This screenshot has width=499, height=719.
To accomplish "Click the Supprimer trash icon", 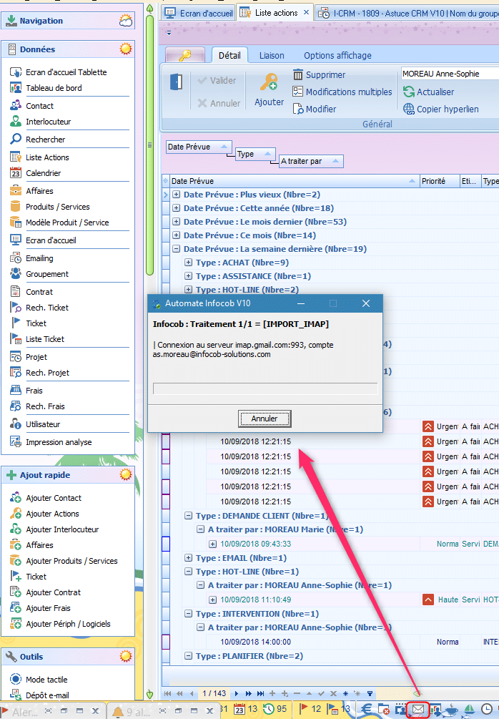I will 298,74.
